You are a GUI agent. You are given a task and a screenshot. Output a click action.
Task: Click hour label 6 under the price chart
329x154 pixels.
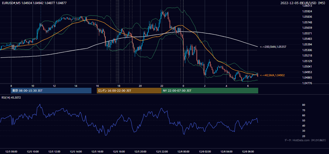pyautogui.click(x=248, y=86)
